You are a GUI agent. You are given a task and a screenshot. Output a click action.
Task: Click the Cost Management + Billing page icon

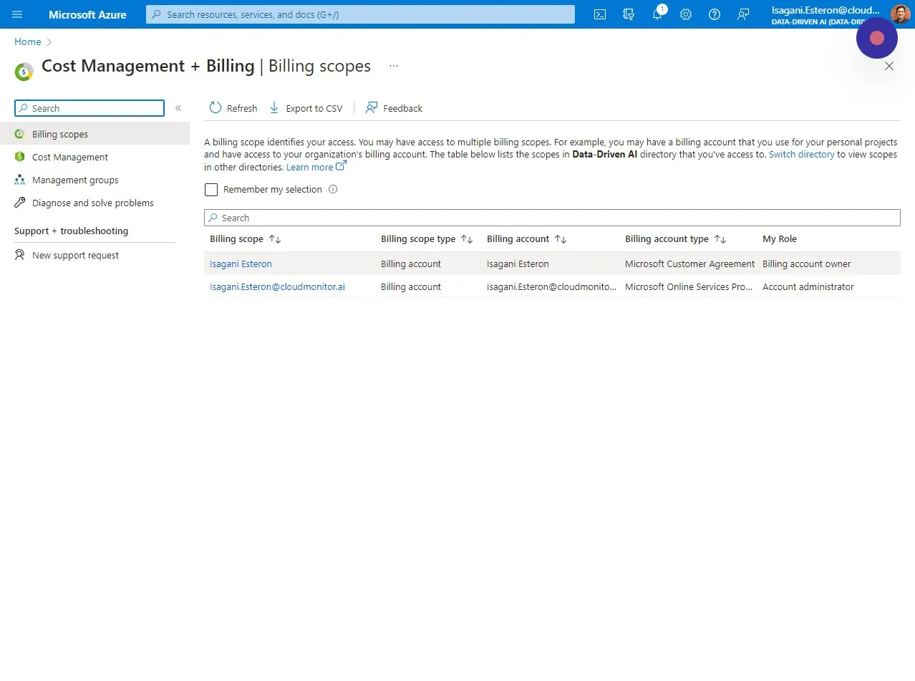click(24, 72)
